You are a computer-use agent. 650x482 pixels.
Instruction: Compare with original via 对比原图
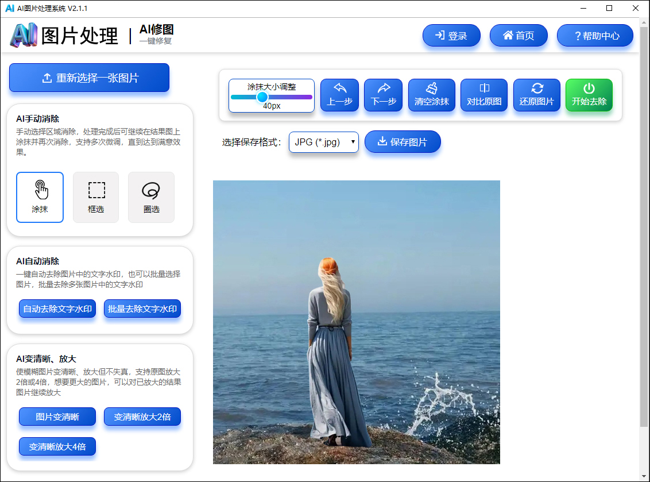484,95
